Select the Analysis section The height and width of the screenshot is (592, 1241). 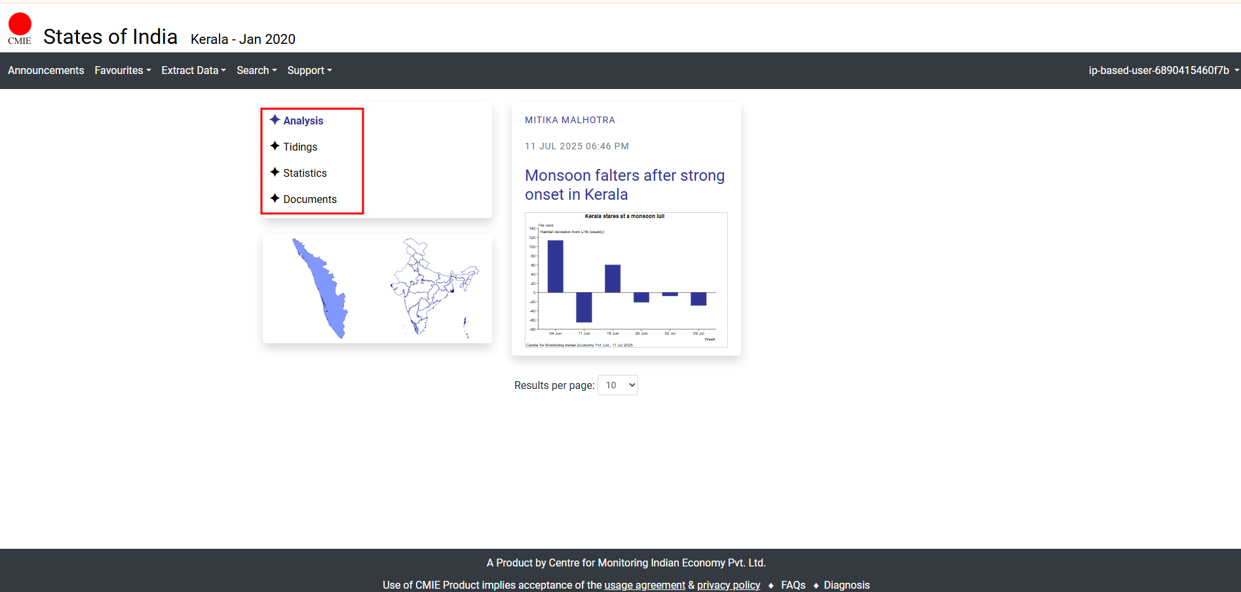(303, 120)
